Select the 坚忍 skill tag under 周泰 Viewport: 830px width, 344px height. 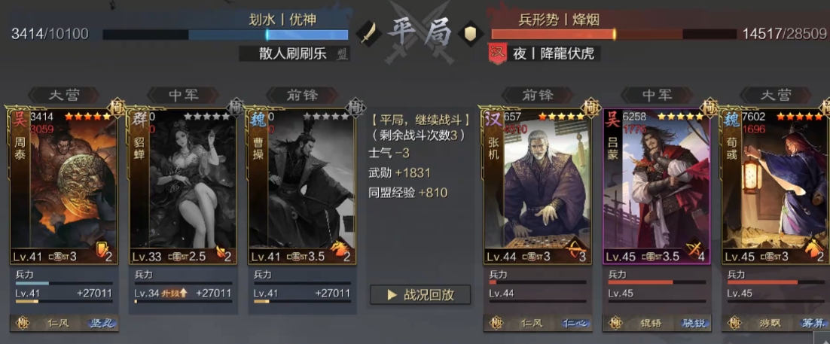pos(102,324)
